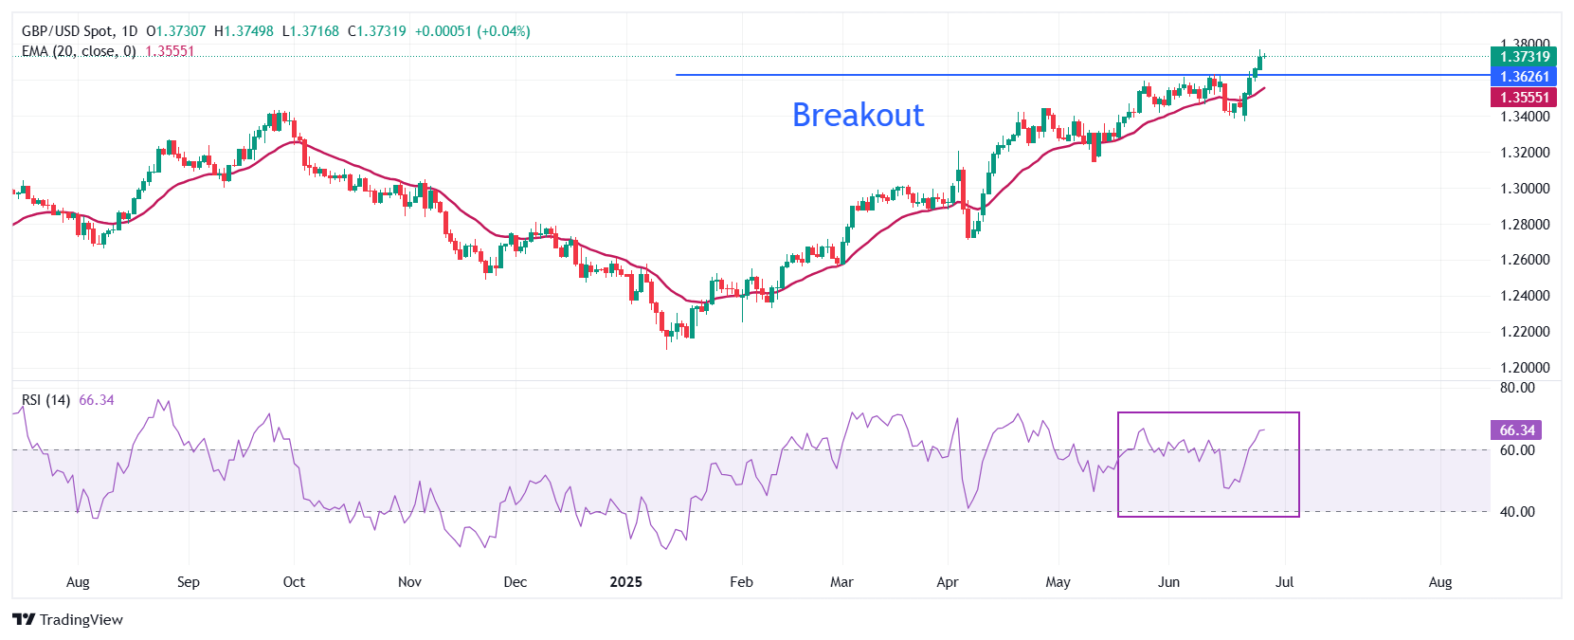Click the 1.20000 price axis label
1574x640 pixels.
click(1525, 368)
